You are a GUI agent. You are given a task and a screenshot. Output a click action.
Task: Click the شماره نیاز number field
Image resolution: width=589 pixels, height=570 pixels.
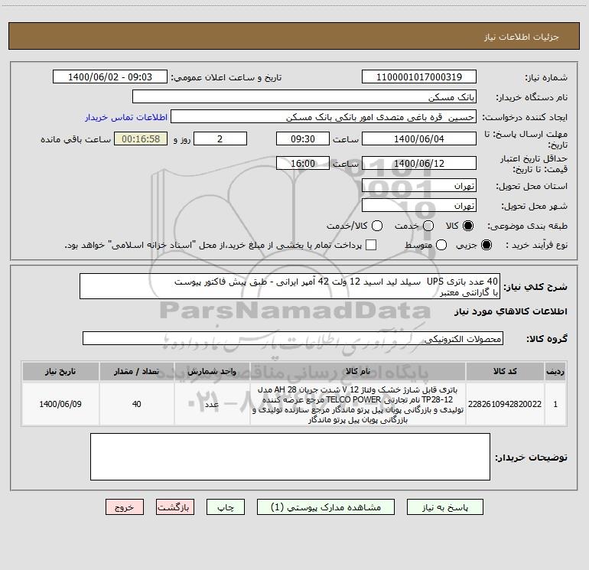pos(419,77)
